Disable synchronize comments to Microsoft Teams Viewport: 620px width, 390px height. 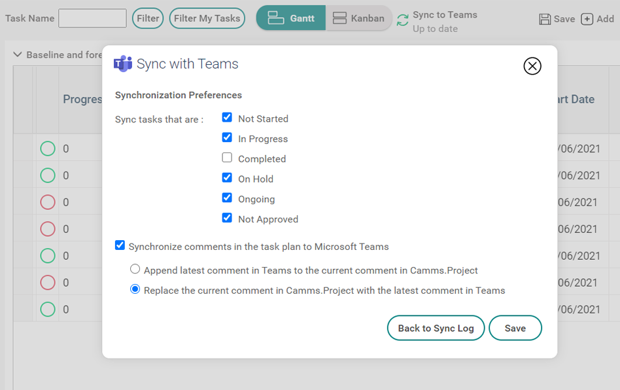click(120, 245)
